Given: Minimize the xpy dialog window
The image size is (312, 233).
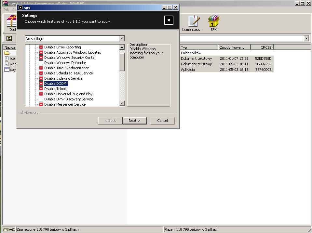Looking at the screenshot, I should tap(164, 7).
